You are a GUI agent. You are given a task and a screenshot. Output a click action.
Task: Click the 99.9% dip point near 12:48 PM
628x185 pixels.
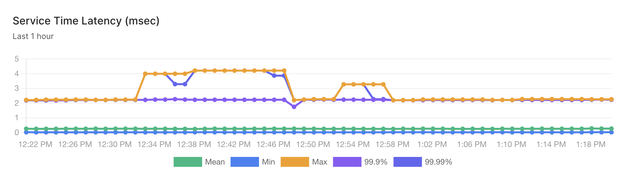pyautogui.click(x=294, y=107)
